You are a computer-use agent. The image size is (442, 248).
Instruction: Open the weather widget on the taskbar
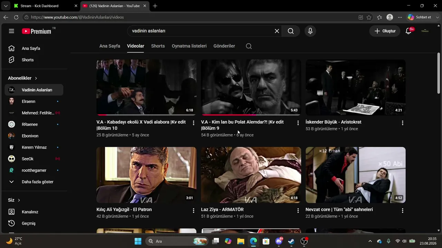click(15, 241)
